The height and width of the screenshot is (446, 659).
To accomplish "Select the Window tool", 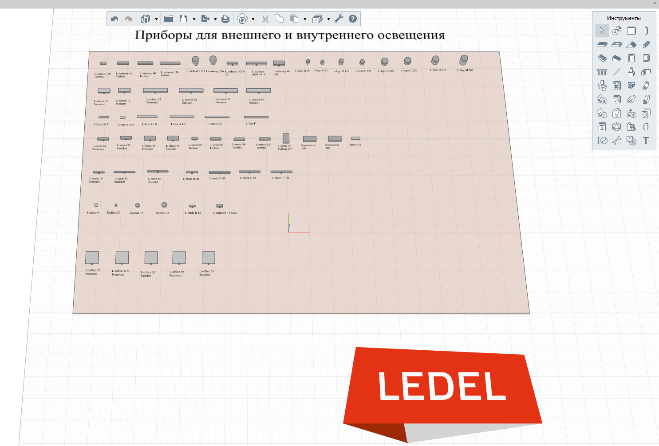I will coord(646,58).
